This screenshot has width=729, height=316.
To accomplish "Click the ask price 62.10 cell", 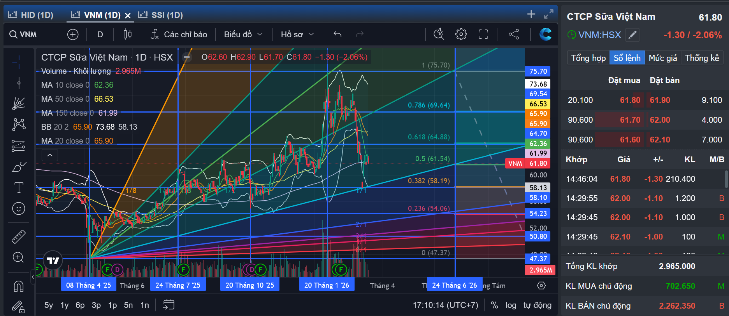I will [660, 140].
